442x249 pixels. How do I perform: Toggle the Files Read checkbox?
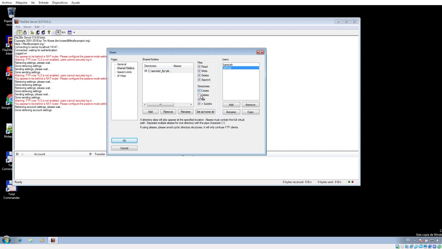pos(199,67)
